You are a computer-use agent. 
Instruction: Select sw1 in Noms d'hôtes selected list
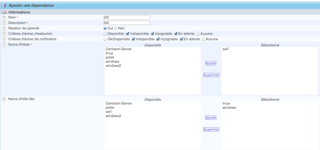[225, 49]
